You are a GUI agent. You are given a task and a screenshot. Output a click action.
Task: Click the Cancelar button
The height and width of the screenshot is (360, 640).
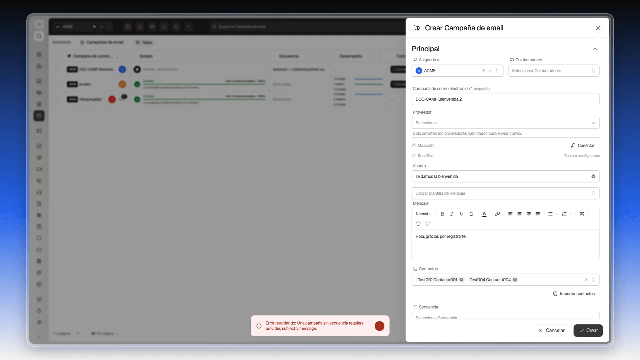[x=551, y=330]
